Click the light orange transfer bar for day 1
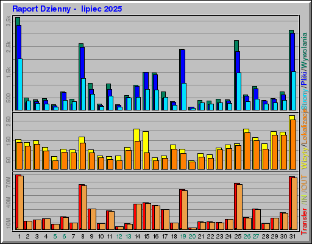312x244 pixels. (x=21, y=203)
